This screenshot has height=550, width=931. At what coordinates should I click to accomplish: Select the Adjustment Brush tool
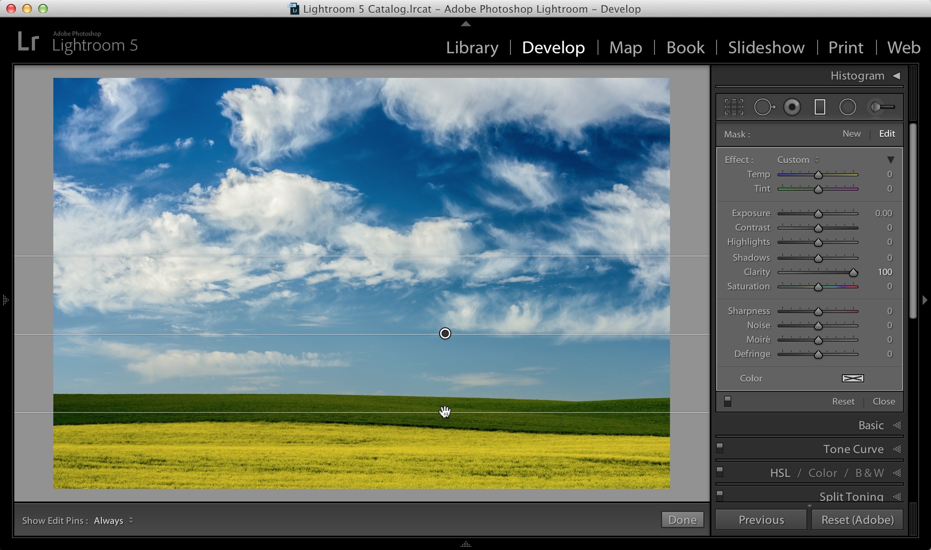point(882,107)
